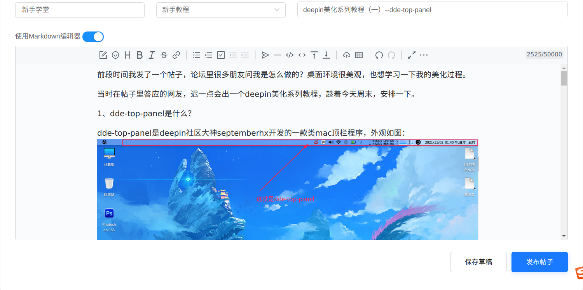Image resolution: width=583 pixels, height=290 pixels.
Task: Toggle bold formatting in the editor
Action: tap(140, 55)
